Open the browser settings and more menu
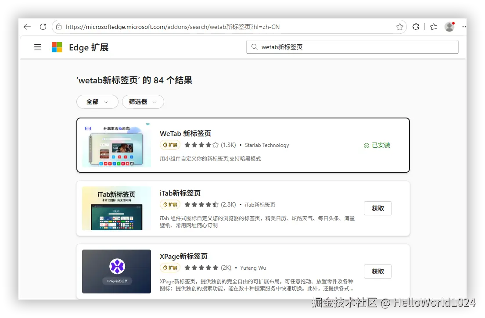Viewport: 485px width, 318px height. [x=463, y=27]
